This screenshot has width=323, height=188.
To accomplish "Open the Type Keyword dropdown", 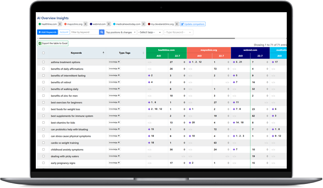I will (178, 32).
